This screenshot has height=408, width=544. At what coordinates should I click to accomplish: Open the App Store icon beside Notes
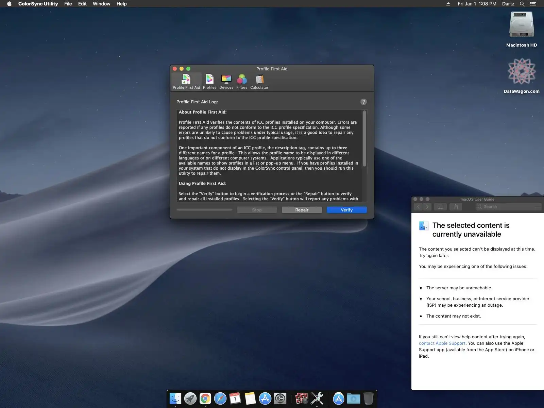coord(265,398)
